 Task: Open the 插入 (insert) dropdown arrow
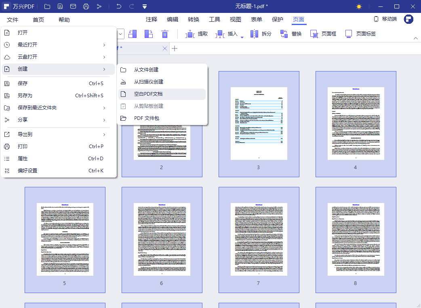point(242,37)
